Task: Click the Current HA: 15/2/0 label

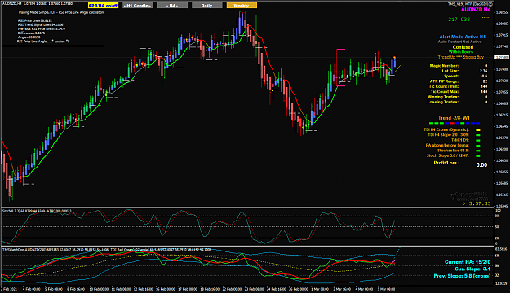Action: (x=468, y=262)
